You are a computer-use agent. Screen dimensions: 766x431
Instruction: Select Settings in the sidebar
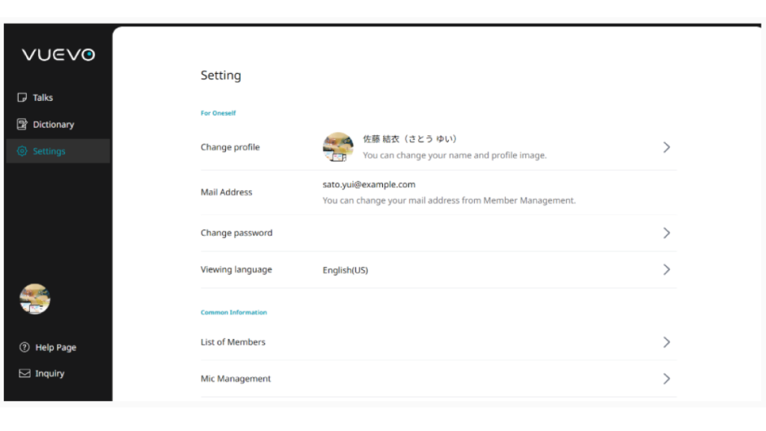(x=49, y=151)
